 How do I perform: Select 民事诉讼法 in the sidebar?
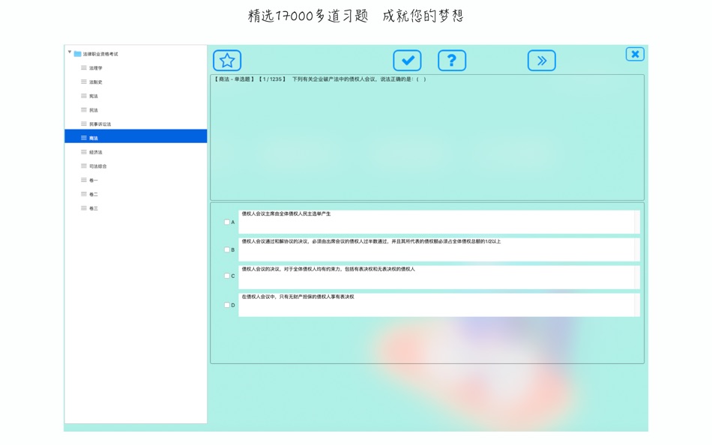tap(100, 124)
